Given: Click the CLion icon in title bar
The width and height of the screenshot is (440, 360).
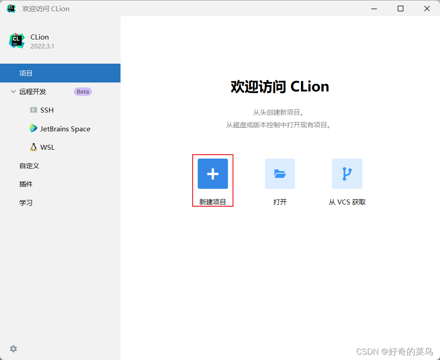Looking at the screenshot, I should point(11,9).
